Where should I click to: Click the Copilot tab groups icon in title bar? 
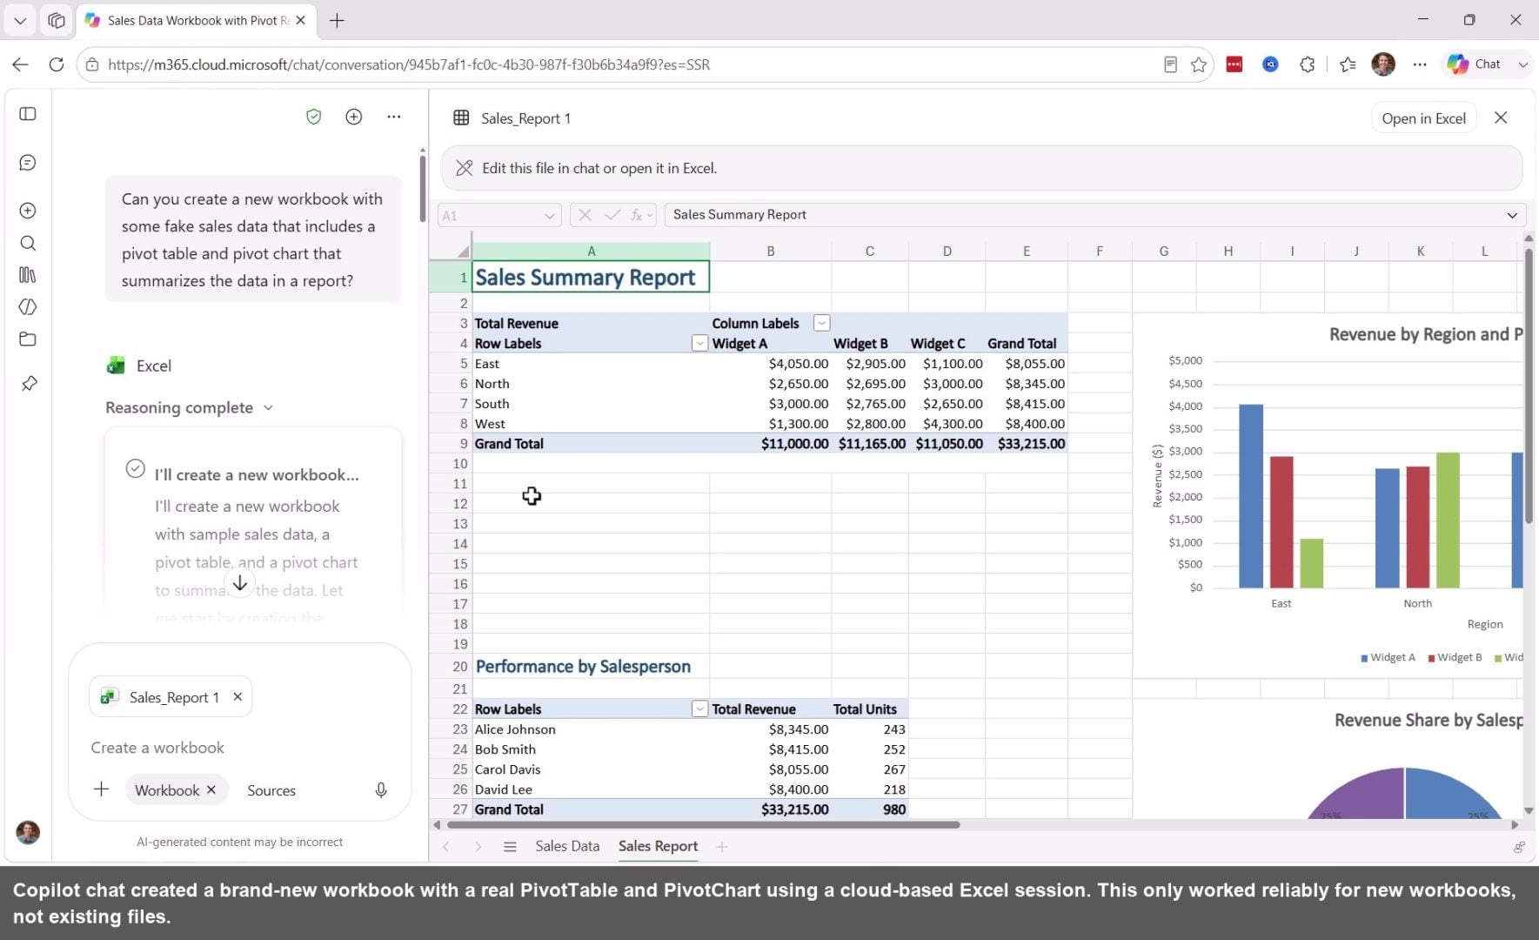click(x=57, y=20)
